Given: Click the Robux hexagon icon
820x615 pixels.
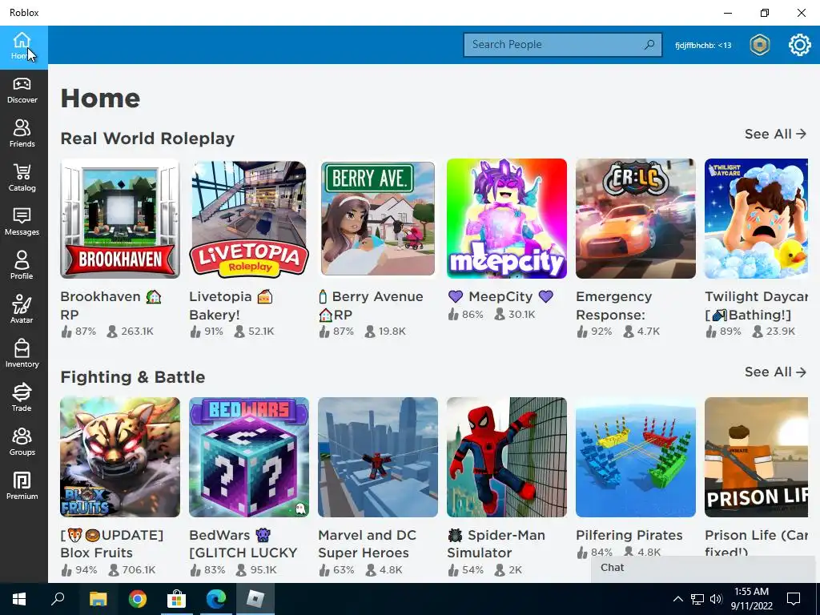Looking at the screenshot, I should 759,45.
